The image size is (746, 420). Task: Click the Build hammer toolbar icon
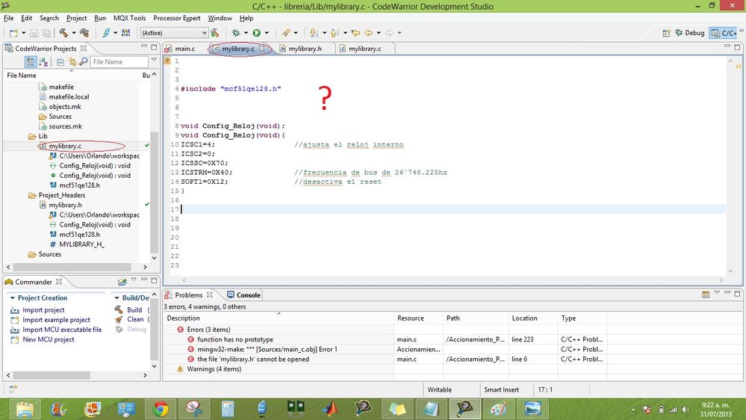63,33
